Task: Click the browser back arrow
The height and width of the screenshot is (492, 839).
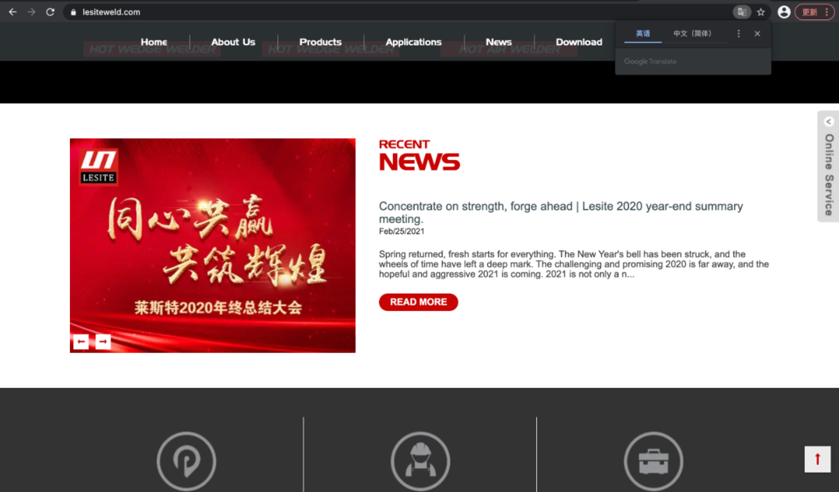Action: pos(12,12)
